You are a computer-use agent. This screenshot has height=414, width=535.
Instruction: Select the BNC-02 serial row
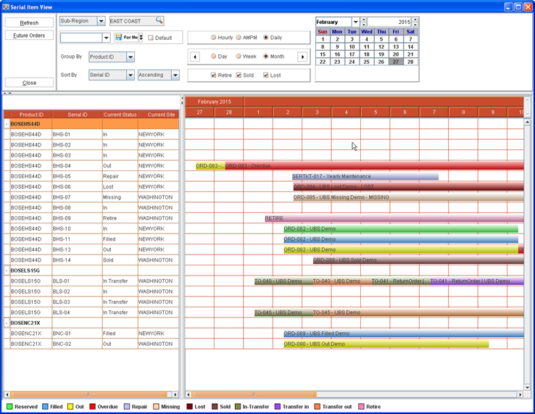point(91,344)
